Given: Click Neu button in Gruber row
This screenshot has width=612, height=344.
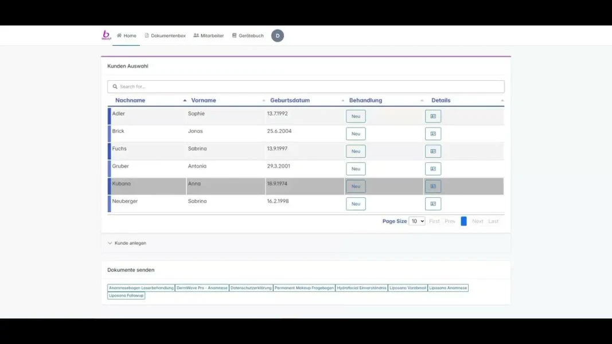Looking at the screenshot, I should point(356,169).
